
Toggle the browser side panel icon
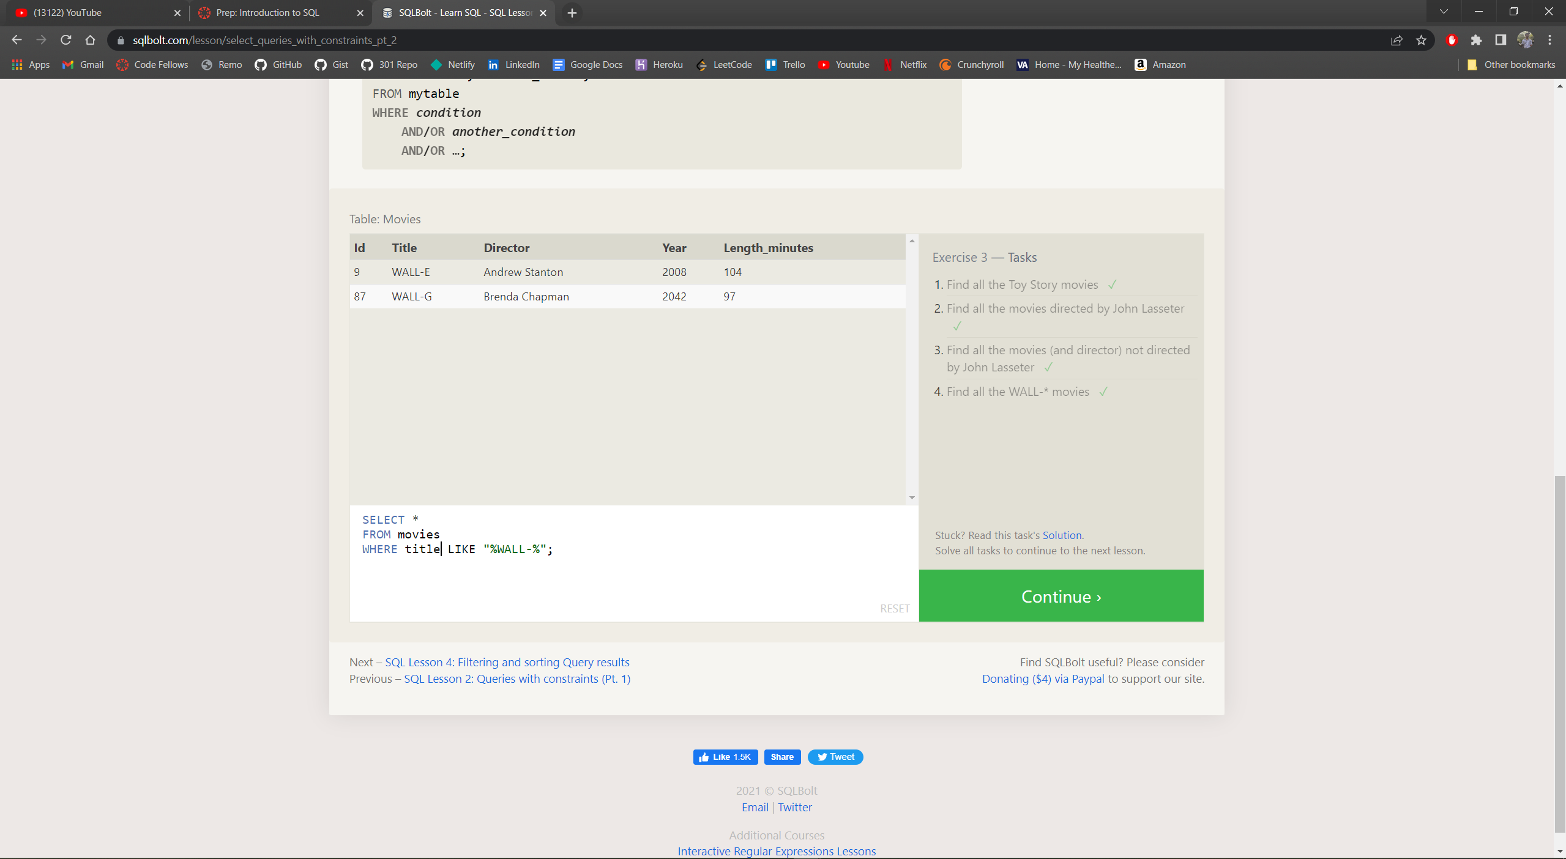[x=1501, y=40]
